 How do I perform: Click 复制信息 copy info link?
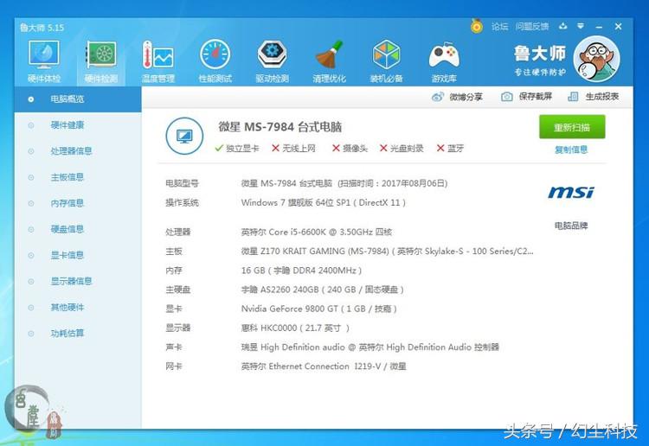pyautogui.click(x=571, y=150)
